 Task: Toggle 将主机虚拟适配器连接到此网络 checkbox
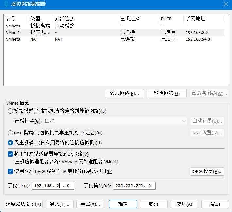(10, 154)
